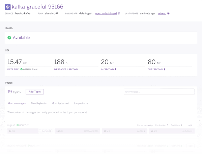Click the 17 MB in/sec cell of ingest
Image resolution: width=202 pixels, height=159 pixels.
point(124,131)
